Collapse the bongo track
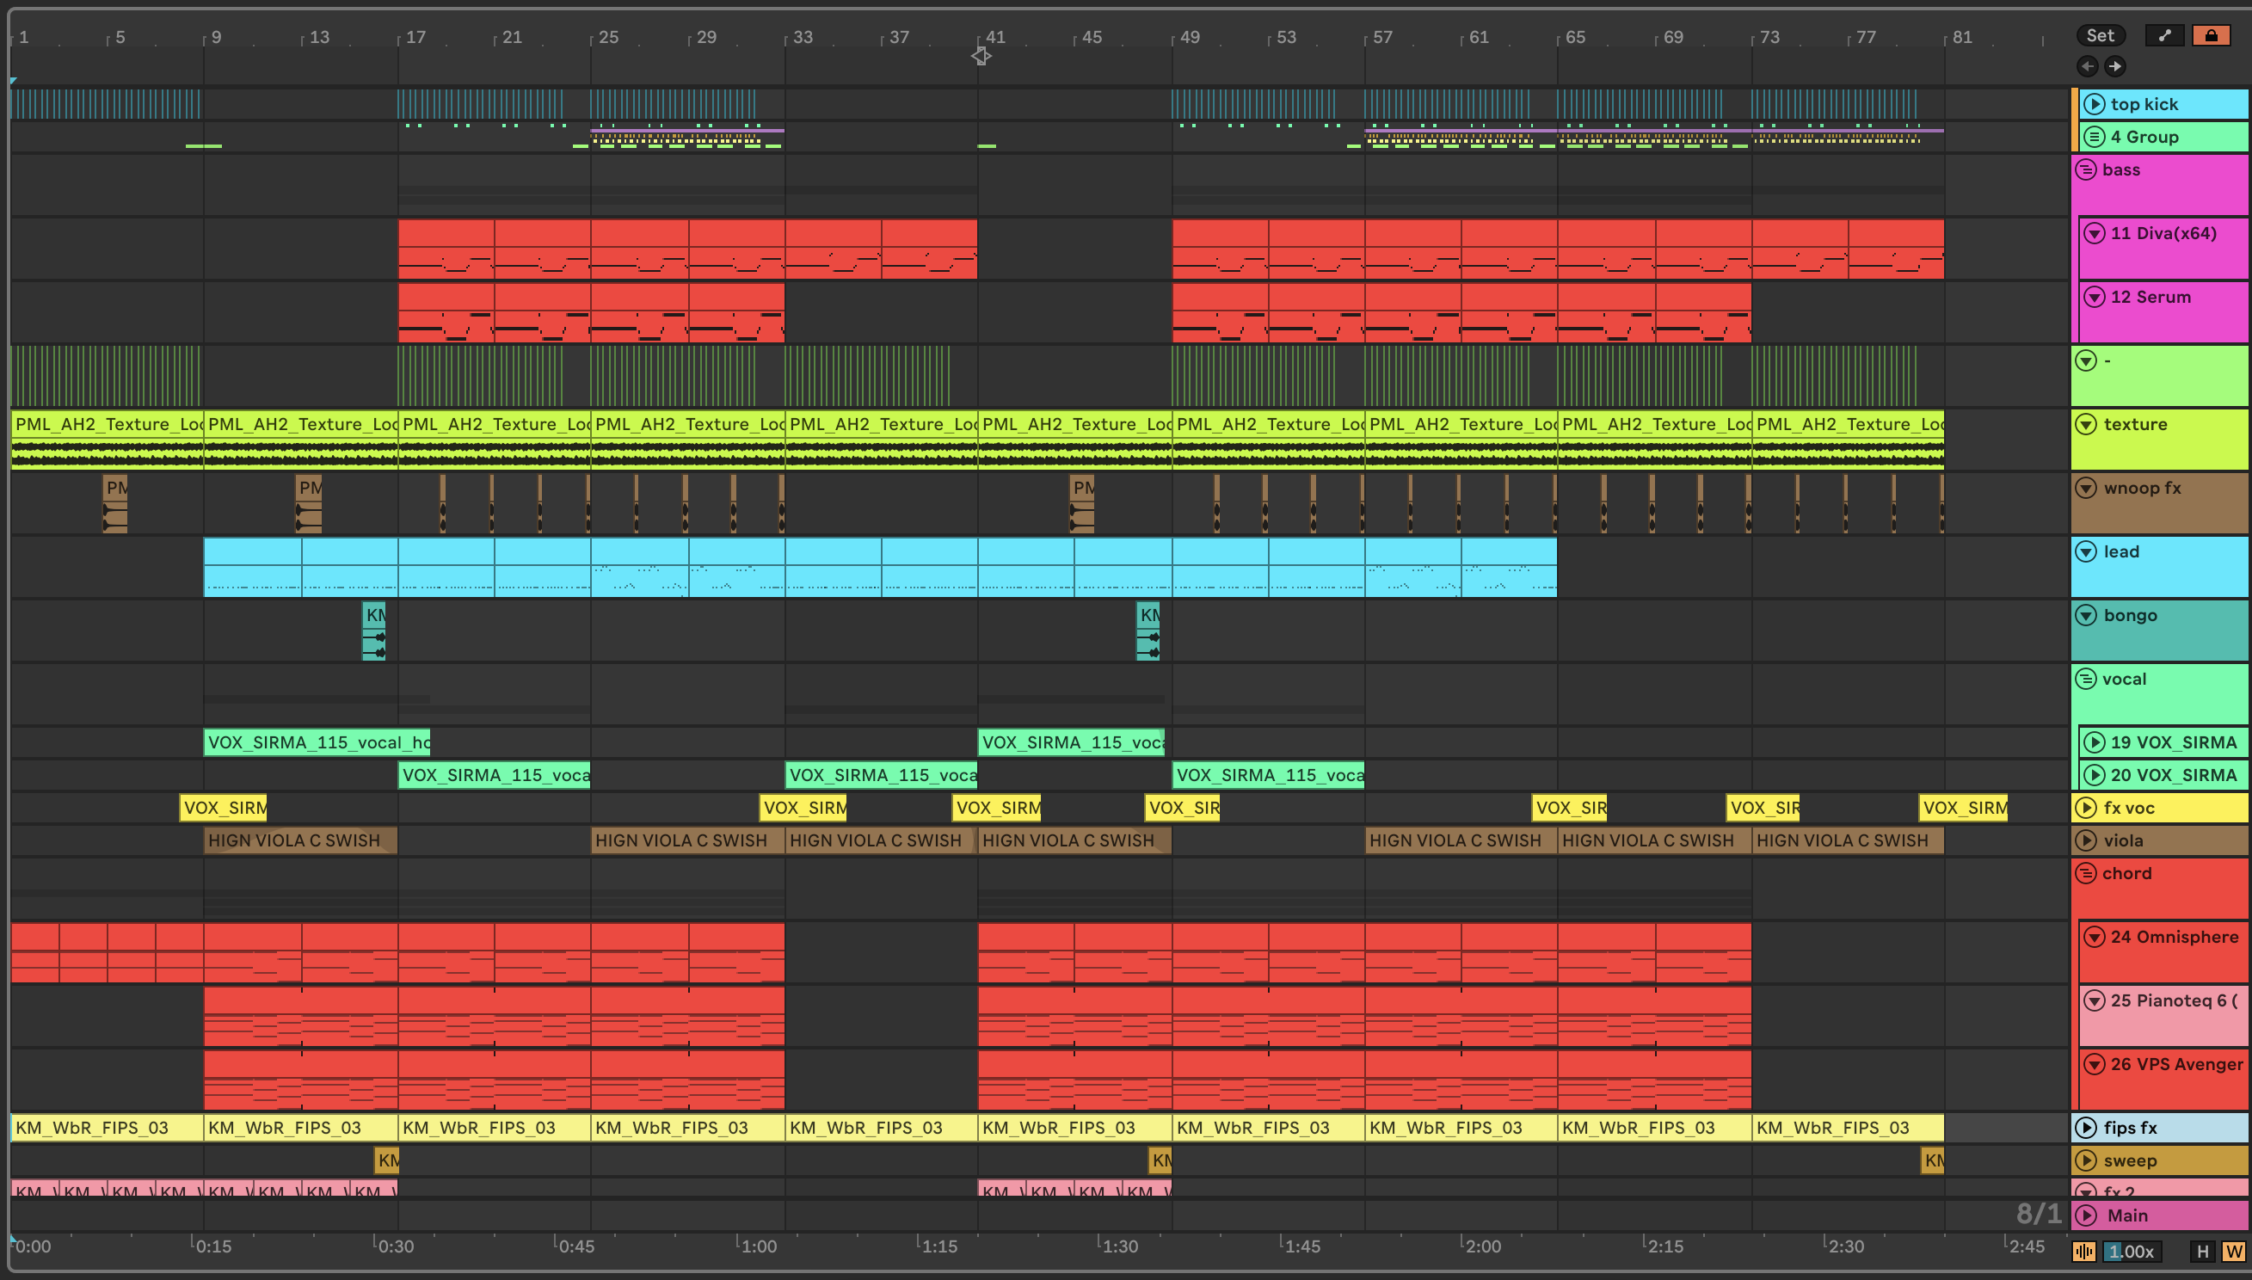 [2086, 615]
